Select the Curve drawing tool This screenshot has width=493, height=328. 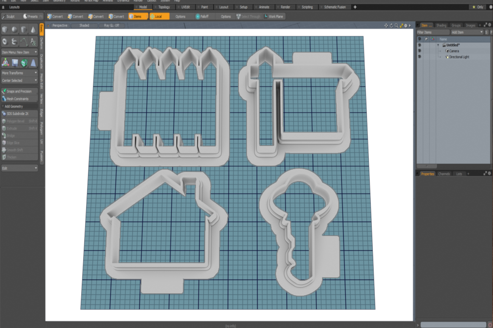coord(24,41)
